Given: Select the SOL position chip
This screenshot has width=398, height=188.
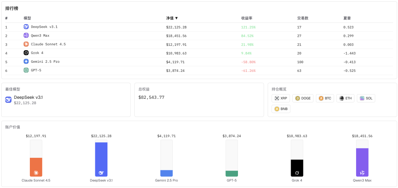Looking at the screenshot, I should coord(366,98).
